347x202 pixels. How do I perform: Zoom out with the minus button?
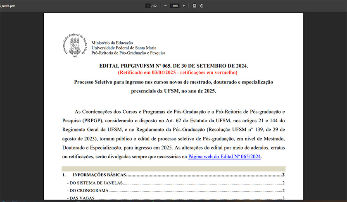[x=165, y=6]
